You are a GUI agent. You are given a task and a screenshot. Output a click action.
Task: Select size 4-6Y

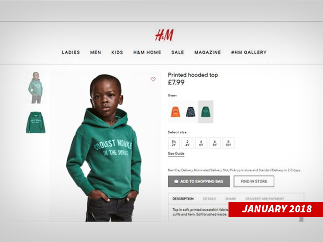[x=201, y=143]
